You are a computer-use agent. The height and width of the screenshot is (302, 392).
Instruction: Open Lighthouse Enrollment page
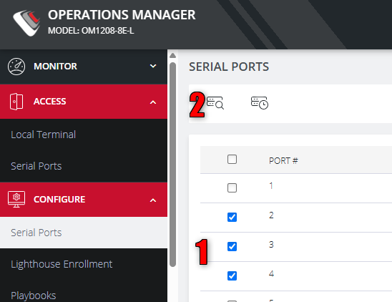pos(62,264)
